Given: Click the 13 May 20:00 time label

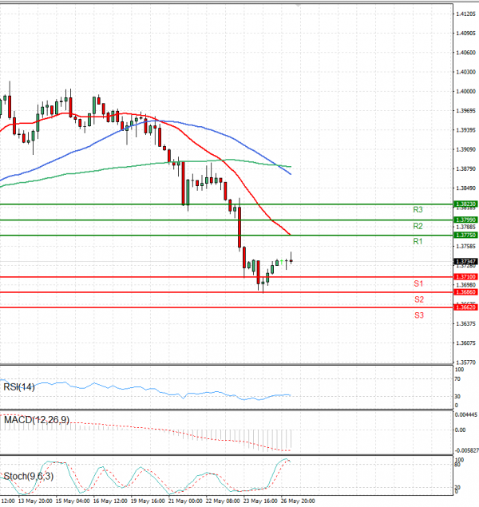Looking at the screenshot, I should tap(35, 501).
